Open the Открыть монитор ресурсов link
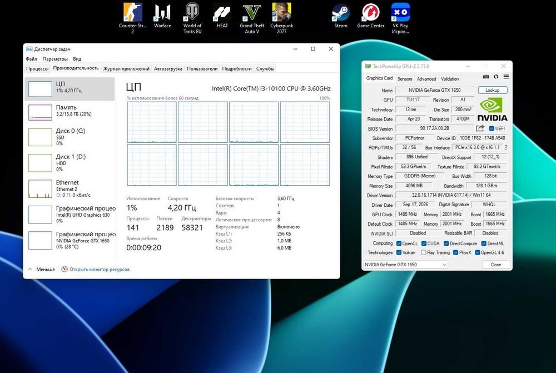Image resolution: width=556 pixels, height=373 pixels. pos(100,270)
